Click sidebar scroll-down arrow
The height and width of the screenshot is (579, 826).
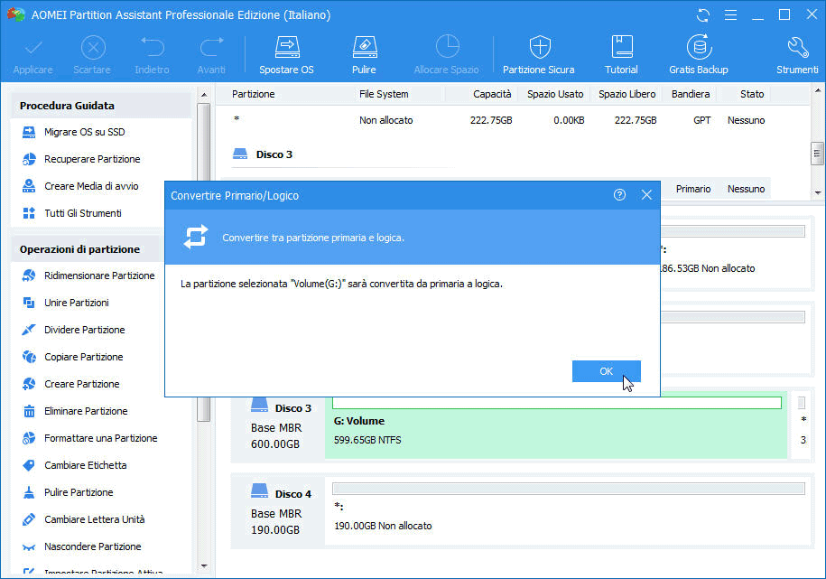click(x=204, y=566)
